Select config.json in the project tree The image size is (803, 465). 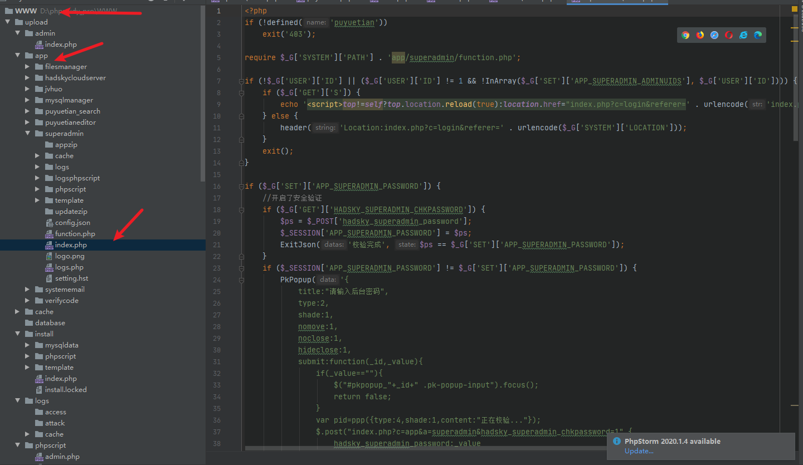click(x=72, y=223)
